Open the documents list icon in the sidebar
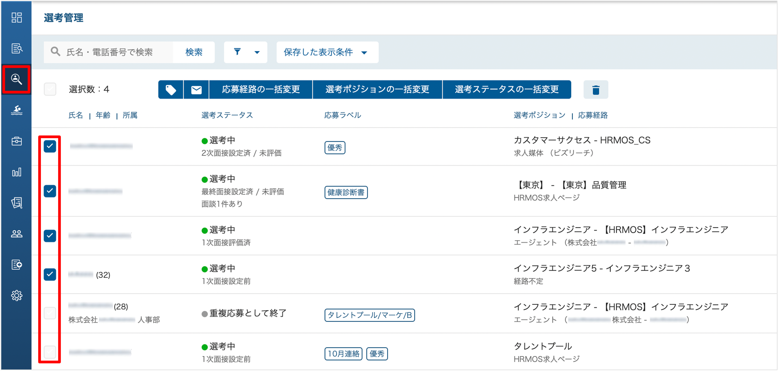The width and height of the screenshot is (778, 371). 17,203
